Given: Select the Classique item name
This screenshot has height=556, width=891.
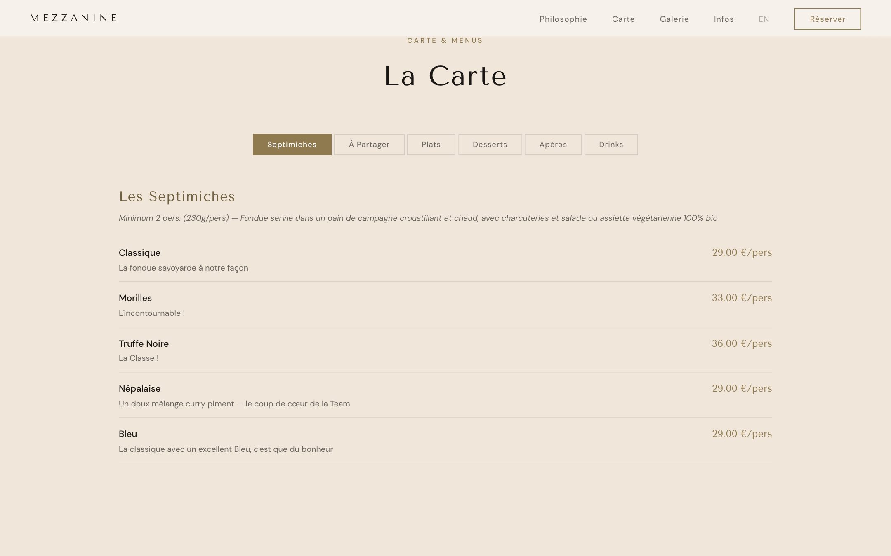Looking at the screenshot, I should [139, 253].
